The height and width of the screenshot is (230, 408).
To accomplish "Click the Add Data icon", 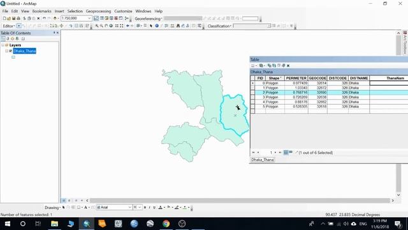I will 55,19.
